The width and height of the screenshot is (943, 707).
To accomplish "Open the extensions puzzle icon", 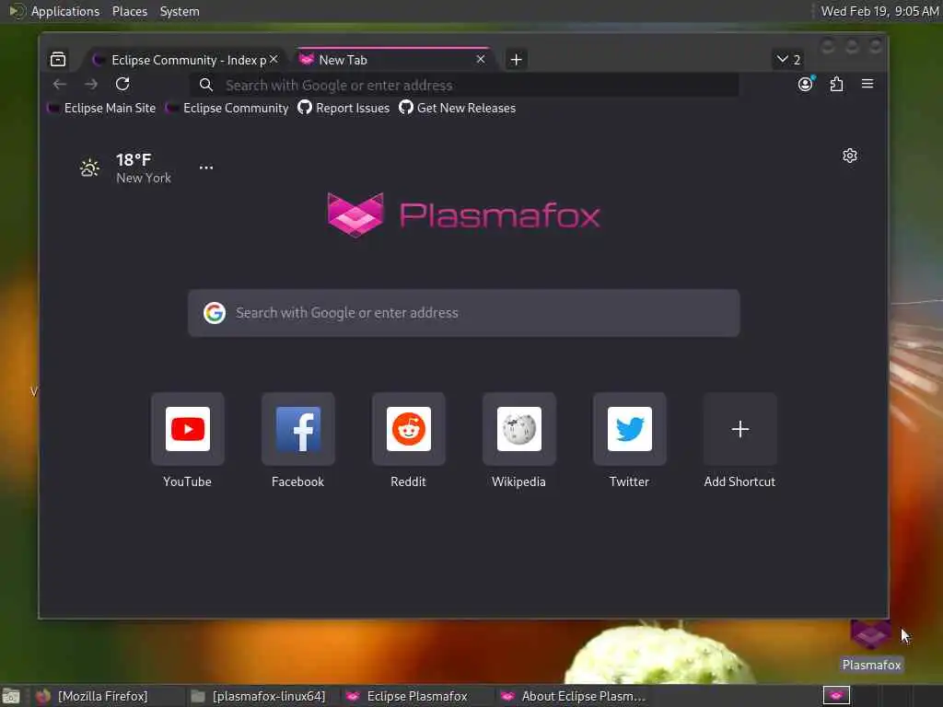I will coord(836,84).
